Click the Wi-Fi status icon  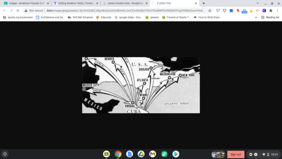click(263, 155)
